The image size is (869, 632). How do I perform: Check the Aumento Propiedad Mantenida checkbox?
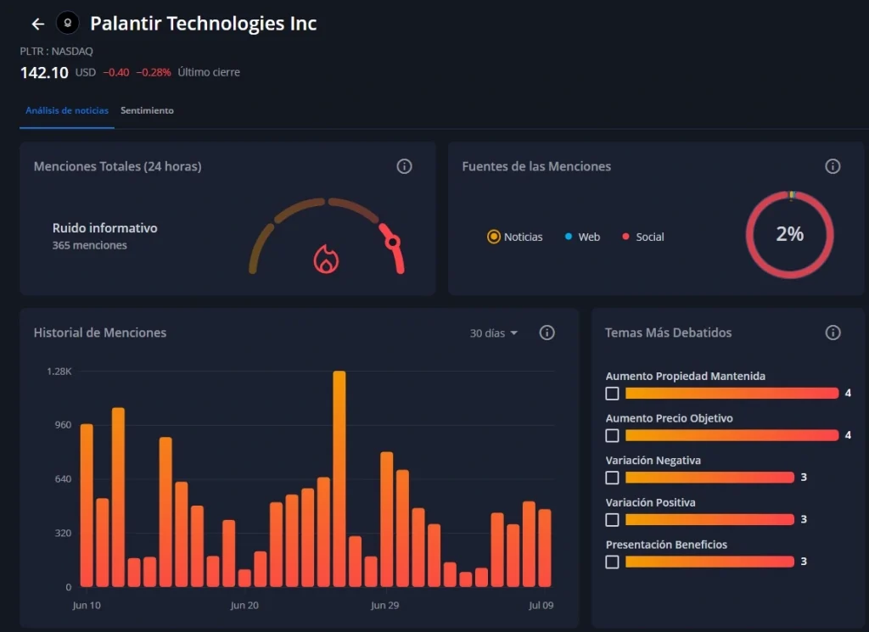click(x=612, y=394)
